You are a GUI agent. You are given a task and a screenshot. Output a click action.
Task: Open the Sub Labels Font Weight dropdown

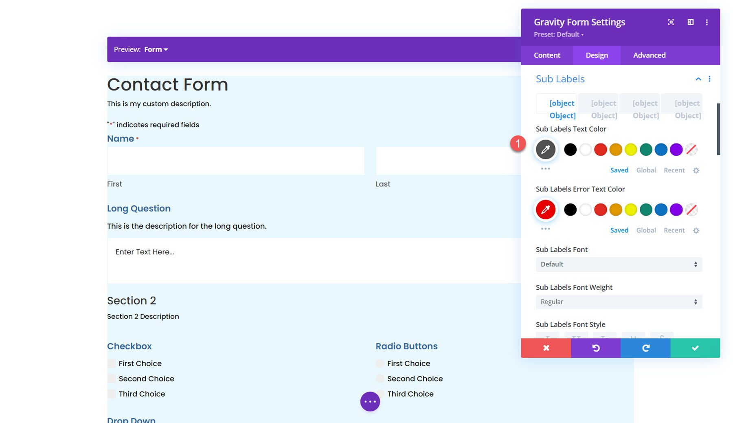(619, 302)
